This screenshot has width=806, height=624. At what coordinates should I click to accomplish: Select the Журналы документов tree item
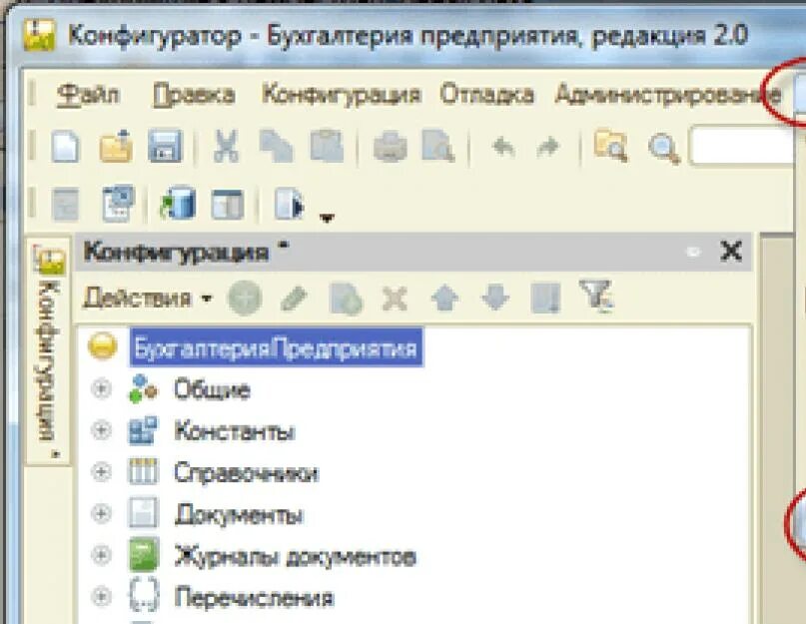click(x=295, y=556)
